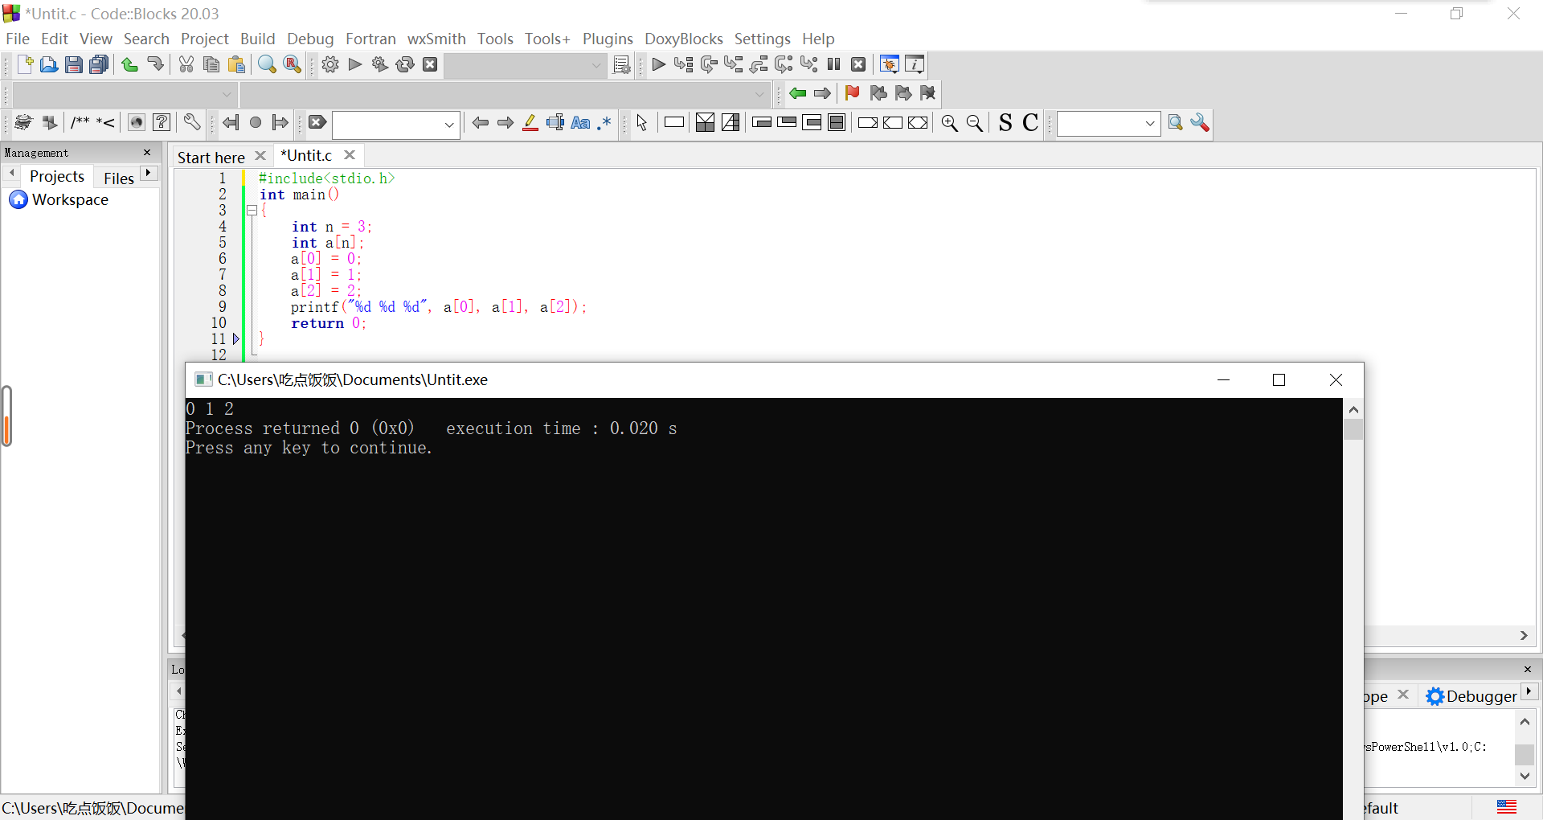This screenshot has width=1543, height=820.
Task: Paste from the clipboard icon
Action: pyautogui.click(x=236, y=64)
